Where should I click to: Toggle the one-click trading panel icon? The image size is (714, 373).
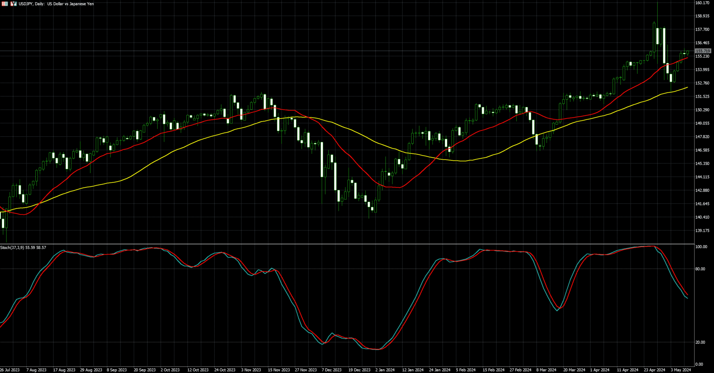(13, 4)
